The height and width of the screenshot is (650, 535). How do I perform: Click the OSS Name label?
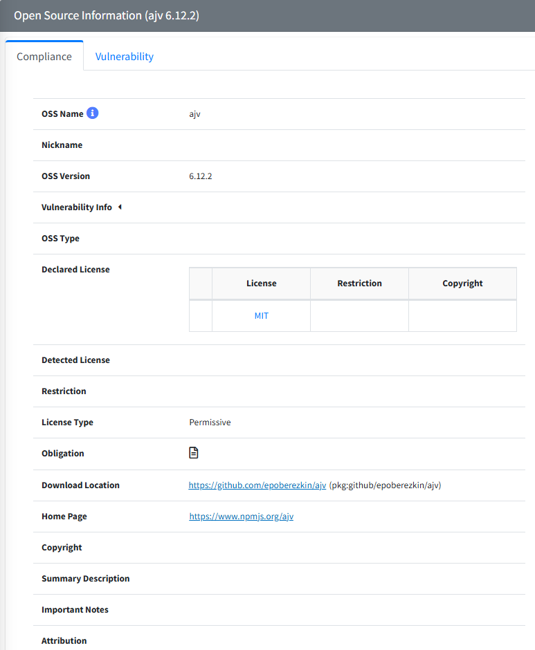[x=62, y=113]
